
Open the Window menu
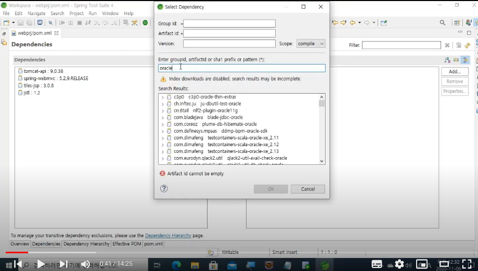pyautogui.click(x=110, y=14)
